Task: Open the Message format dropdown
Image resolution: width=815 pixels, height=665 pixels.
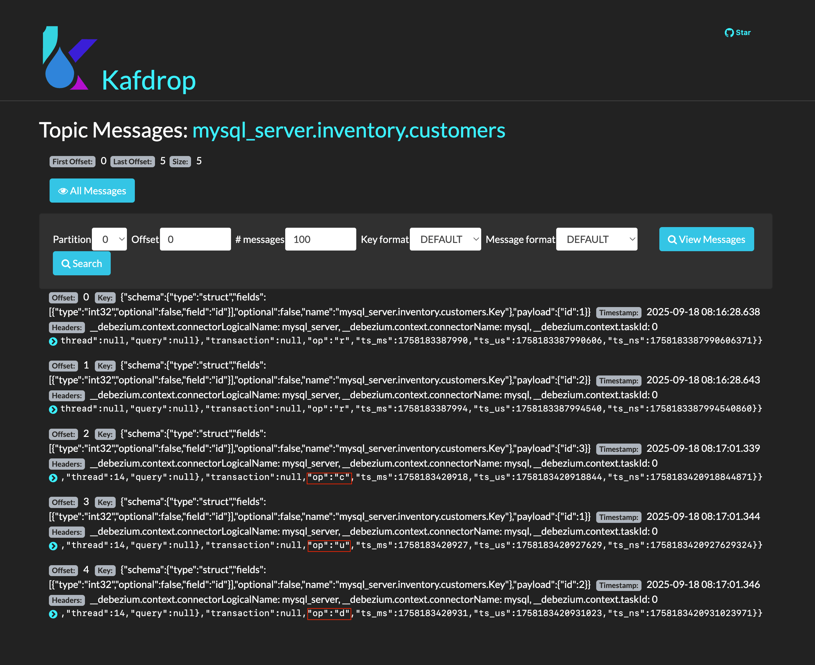Action: click(x=596, y=239)
